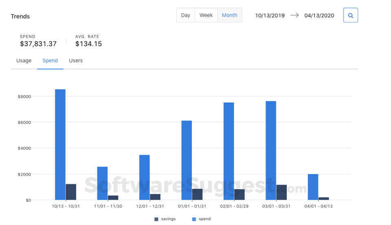
Task: Click the magnifying glass search button
Action: [x=350, y=15]
